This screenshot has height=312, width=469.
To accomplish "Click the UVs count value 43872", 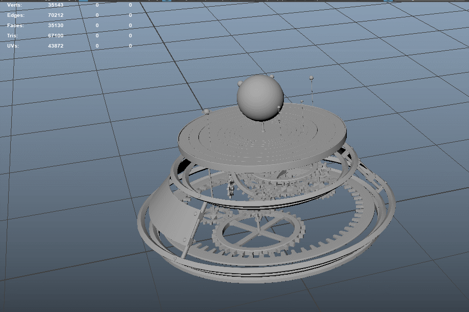I will click(56, 46).
